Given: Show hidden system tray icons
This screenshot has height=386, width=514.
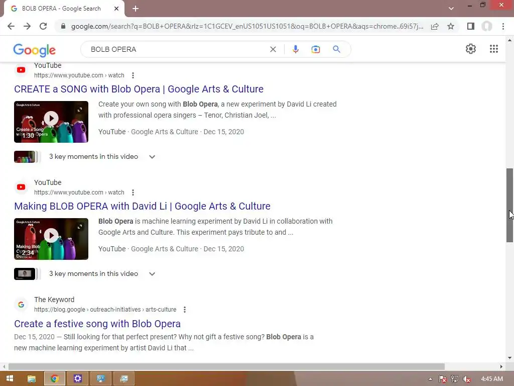Looking at the screenshot, I should [x=430, y=379].
